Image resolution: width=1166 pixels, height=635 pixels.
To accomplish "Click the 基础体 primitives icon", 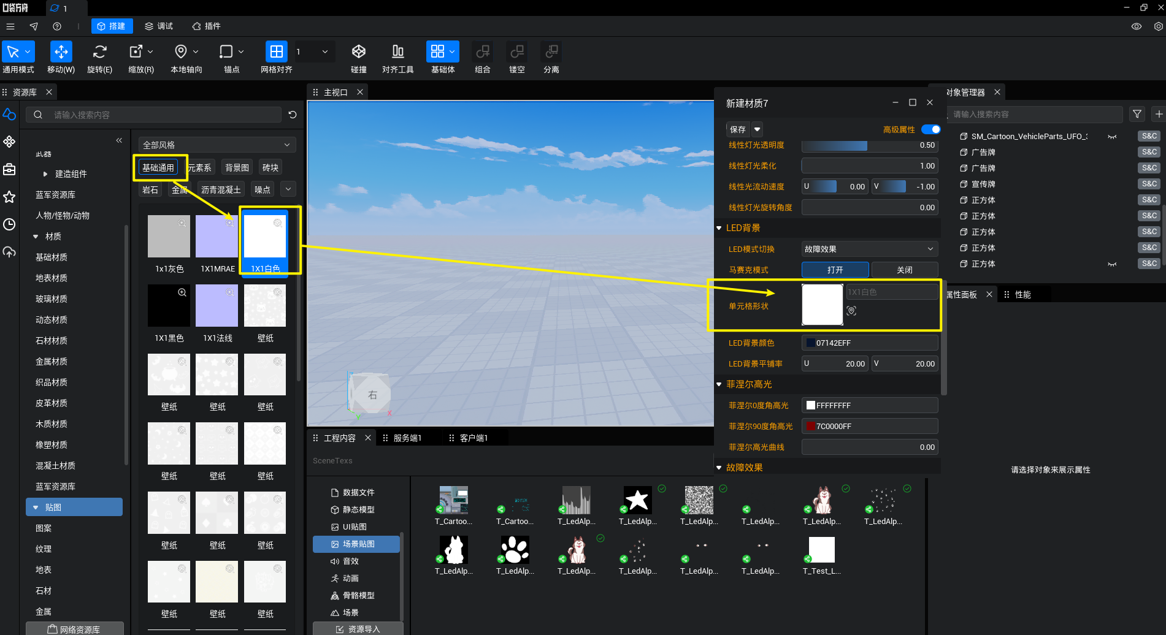I will (437, 52).
